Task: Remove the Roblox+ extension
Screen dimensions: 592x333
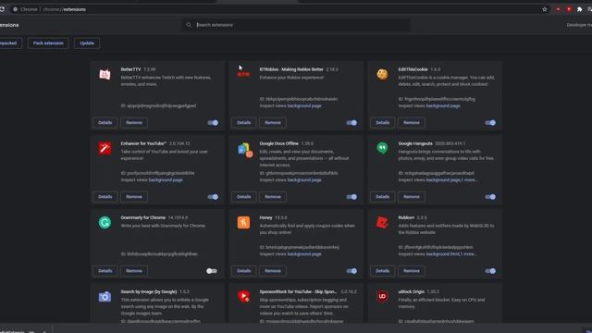Action: tap(412, 271)
